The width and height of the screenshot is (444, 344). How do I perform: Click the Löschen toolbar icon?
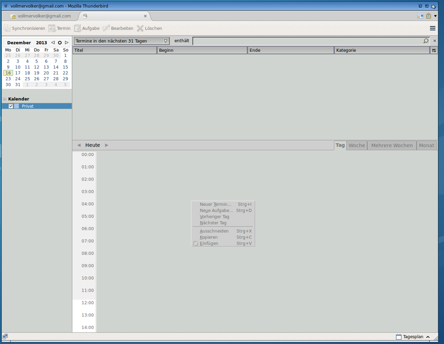coord(140,28)
